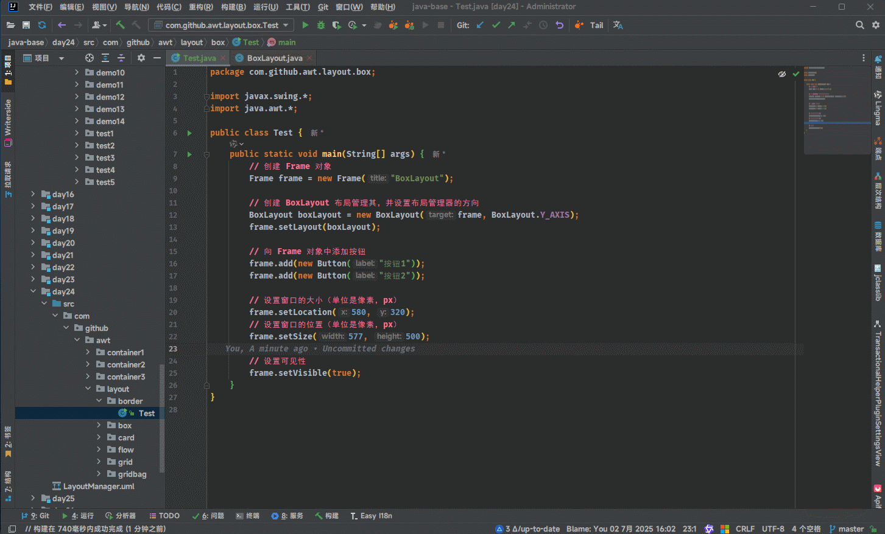Collapse the layout folder in project tree
The height and width of the screenshot is (534, 885).
point(88,389)
